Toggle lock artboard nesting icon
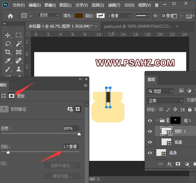The height and width of the screenshot is (183, 196). point(183,110)
